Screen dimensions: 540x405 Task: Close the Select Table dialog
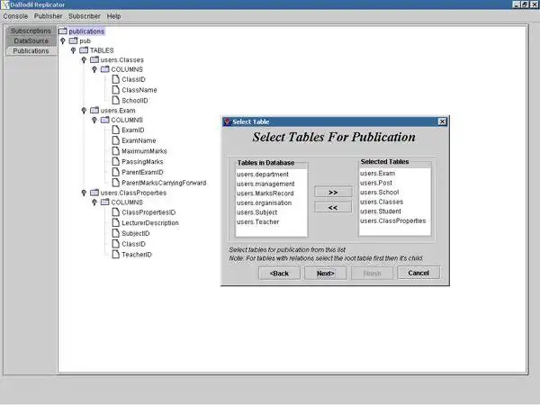point(442,121)
